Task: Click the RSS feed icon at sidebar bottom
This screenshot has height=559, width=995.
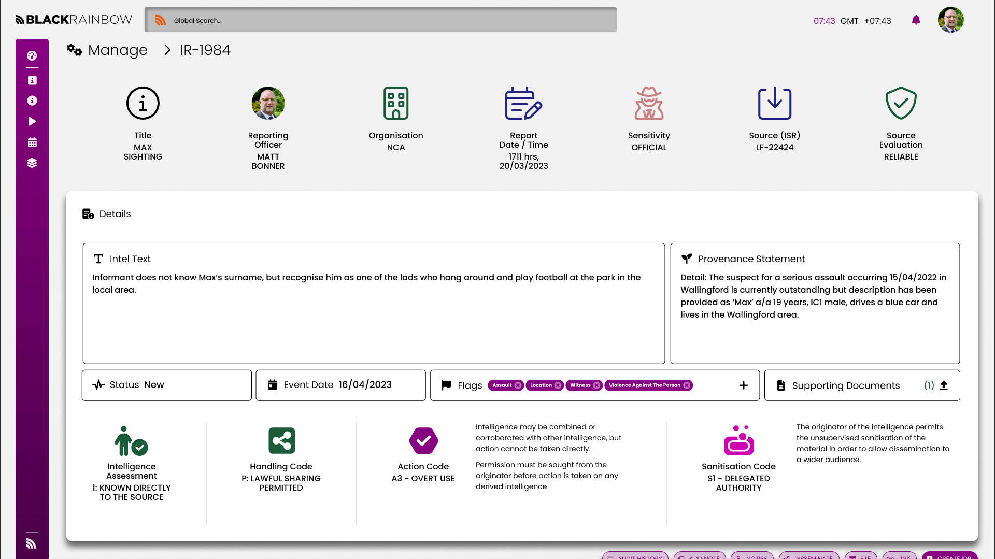Action: coord(31,543)
